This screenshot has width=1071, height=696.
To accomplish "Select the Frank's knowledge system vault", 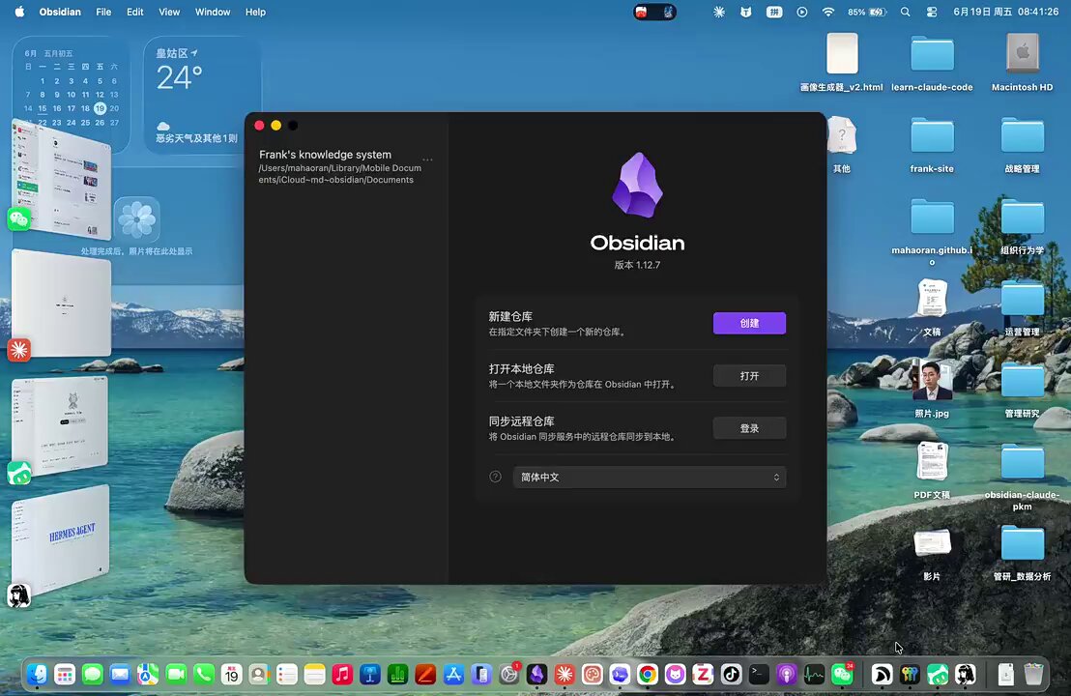I will 339,166.
